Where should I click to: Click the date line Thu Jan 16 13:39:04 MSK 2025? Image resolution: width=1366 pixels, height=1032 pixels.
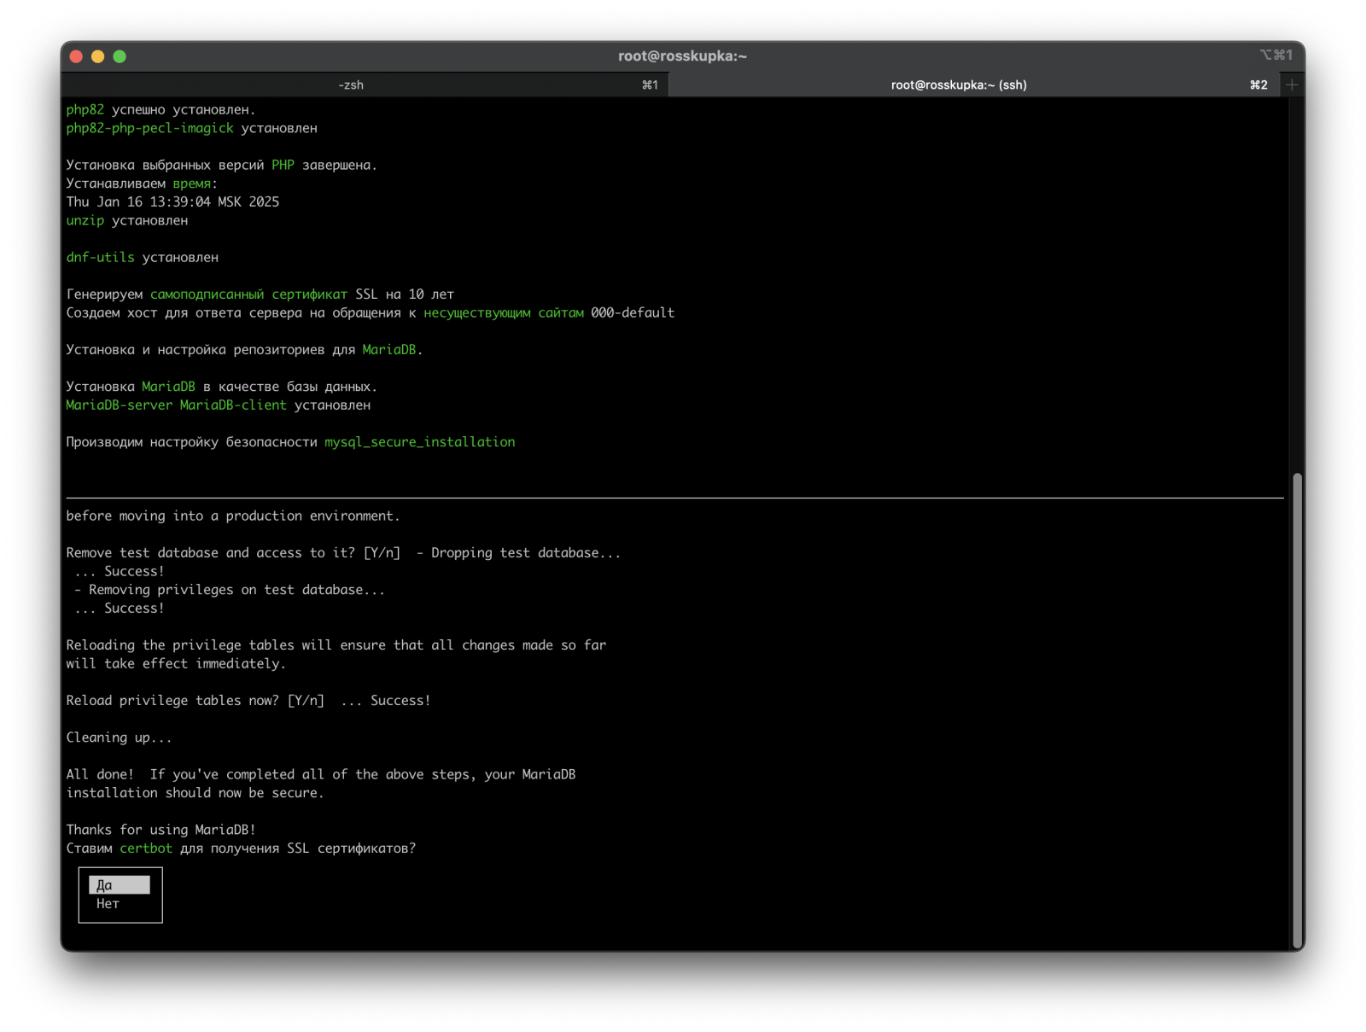coord(172,202)
